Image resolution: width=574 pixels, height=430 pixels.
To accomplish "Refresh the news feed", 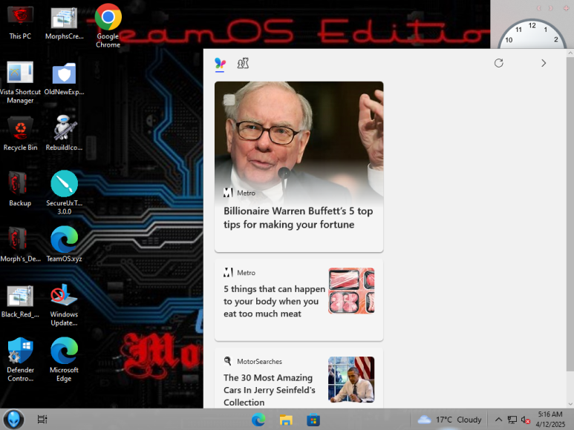I will point(498,63).
